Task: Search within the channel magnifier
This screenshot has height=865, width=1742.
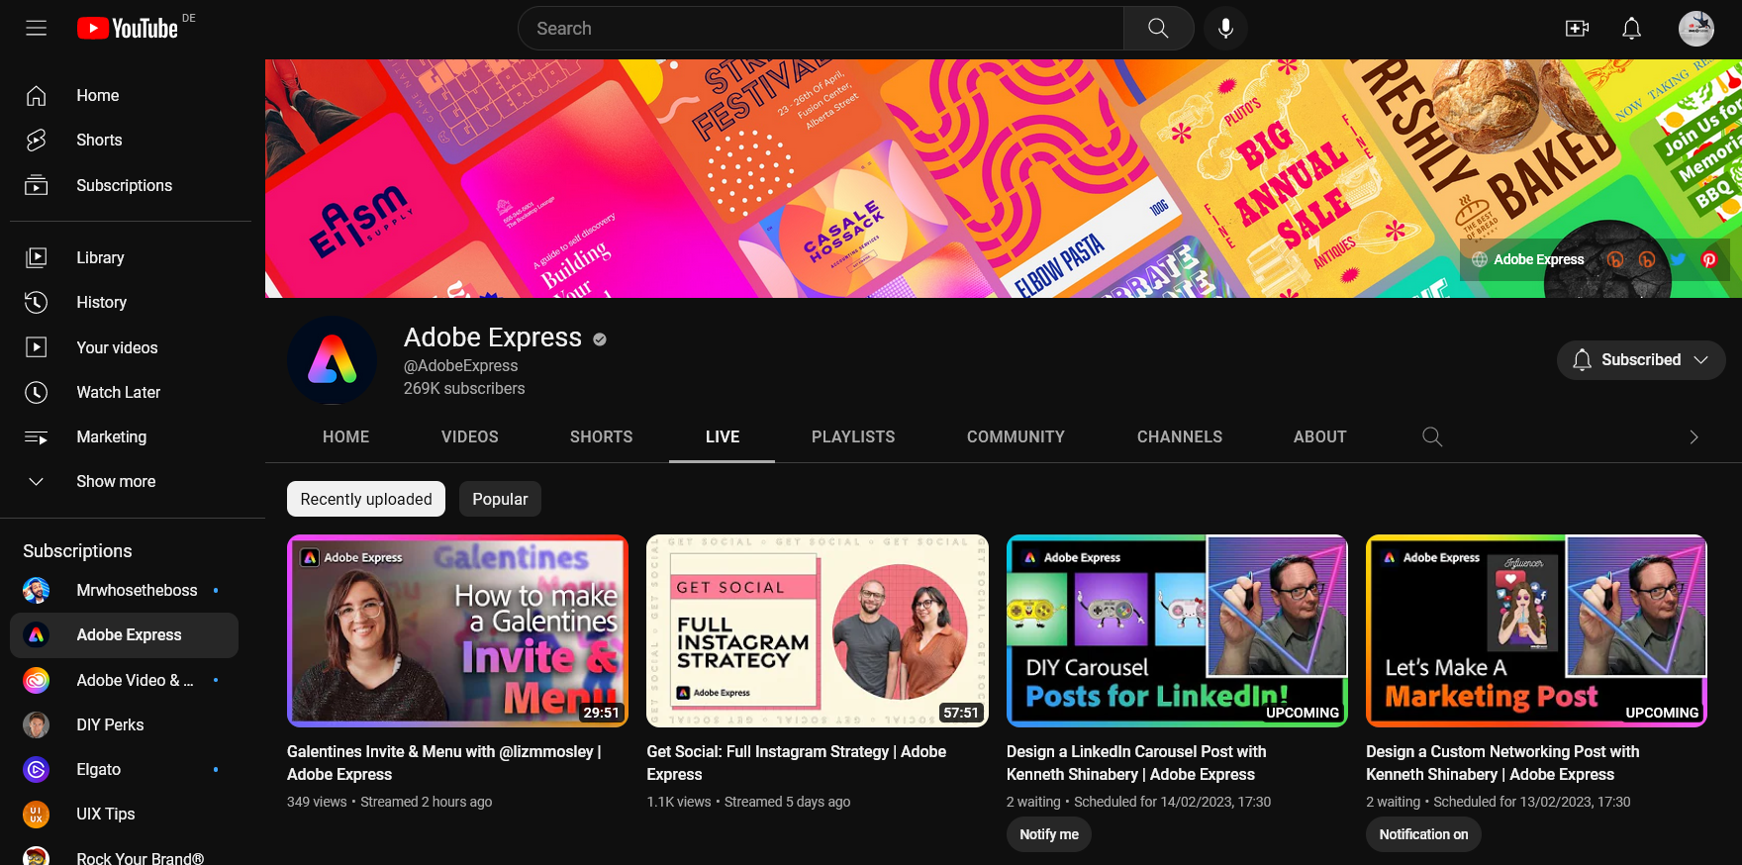Action: point(1431,436)
